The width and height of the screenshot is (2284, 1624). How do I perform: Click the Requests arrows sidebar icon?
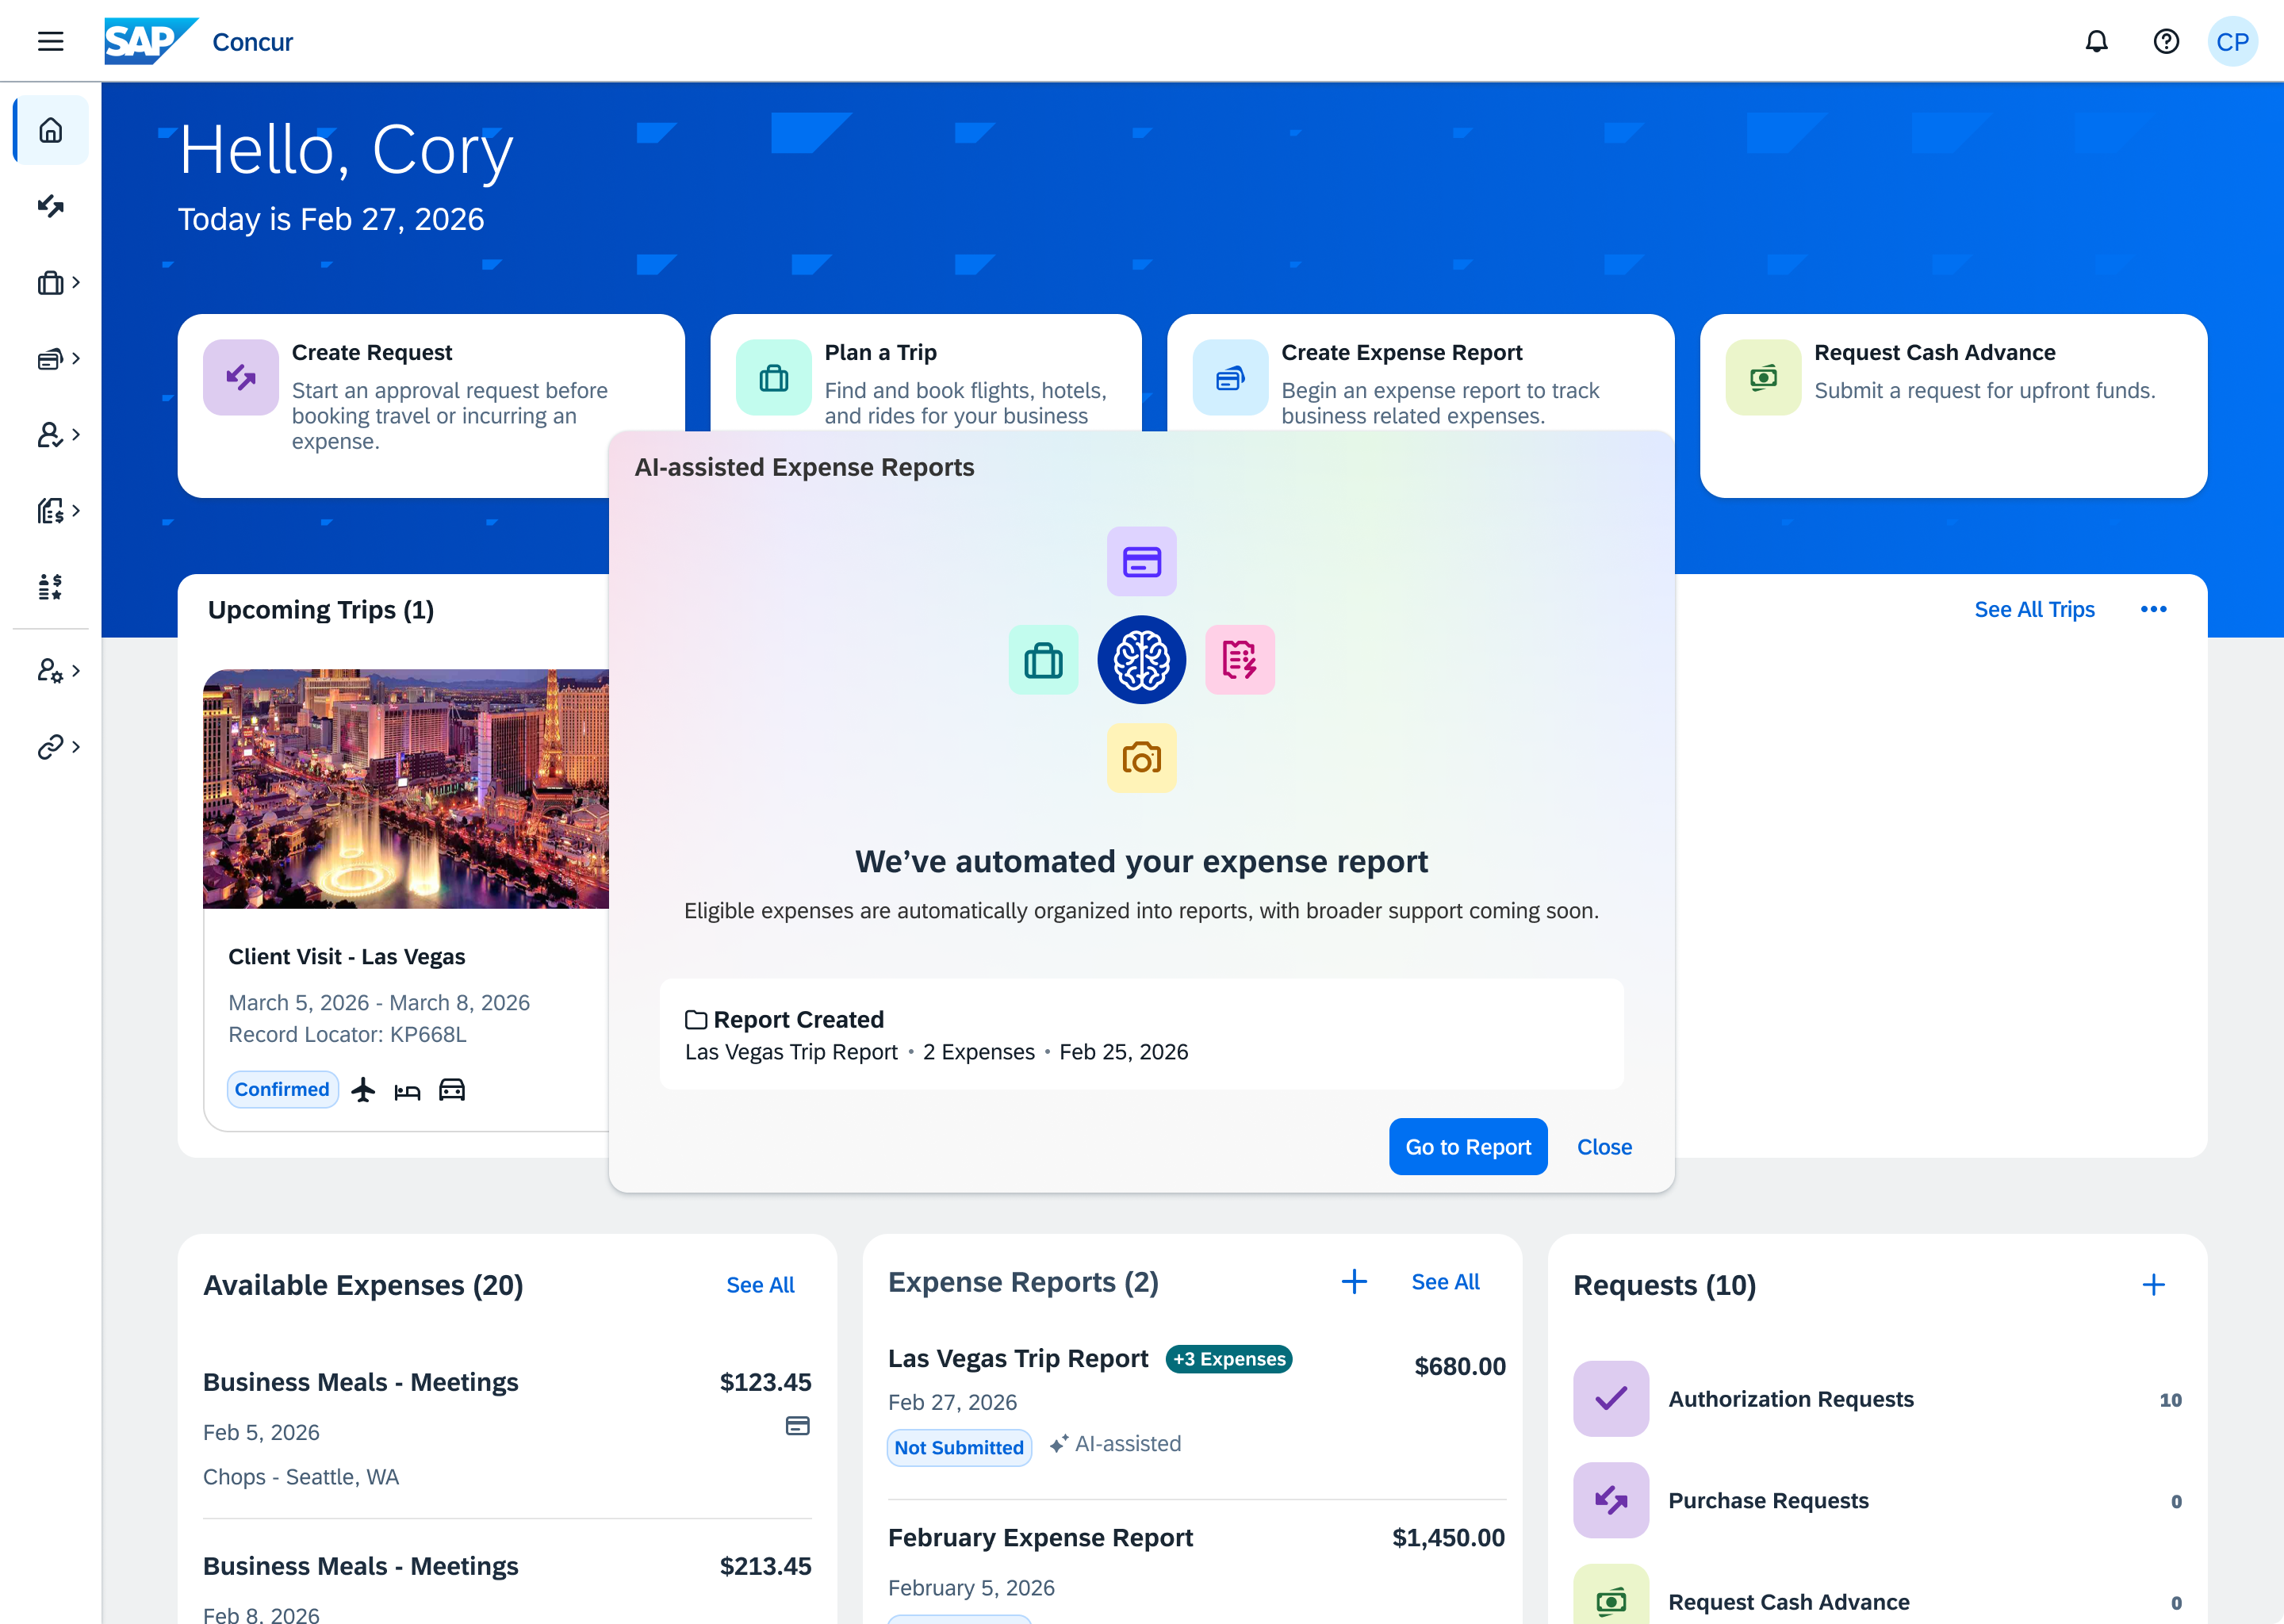tap(51, 206)
